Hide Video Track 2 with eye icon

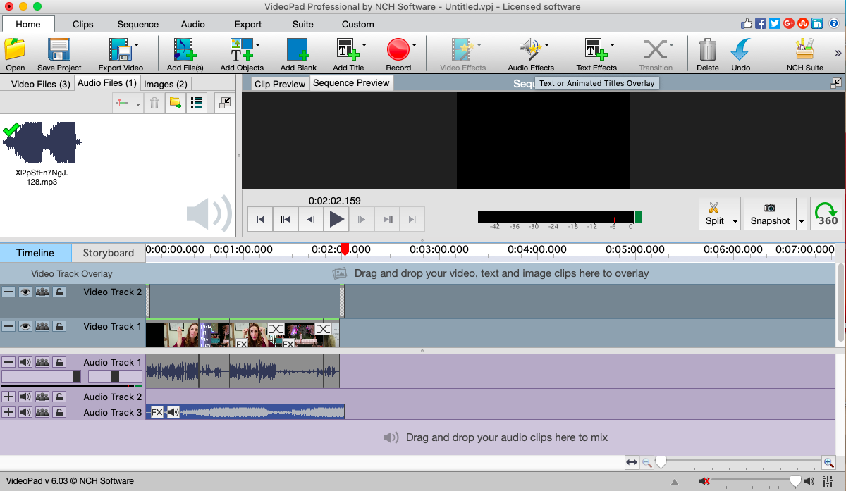click(x=25, y=292)
